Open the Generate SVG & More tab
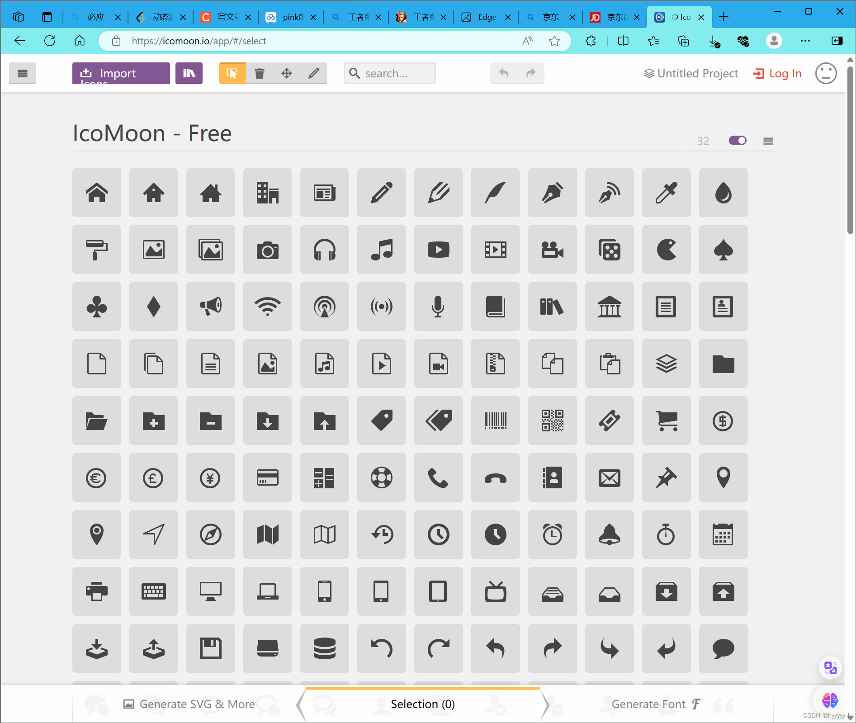The width and height of the screenshot is (856, 723). [x=189, y=704]
